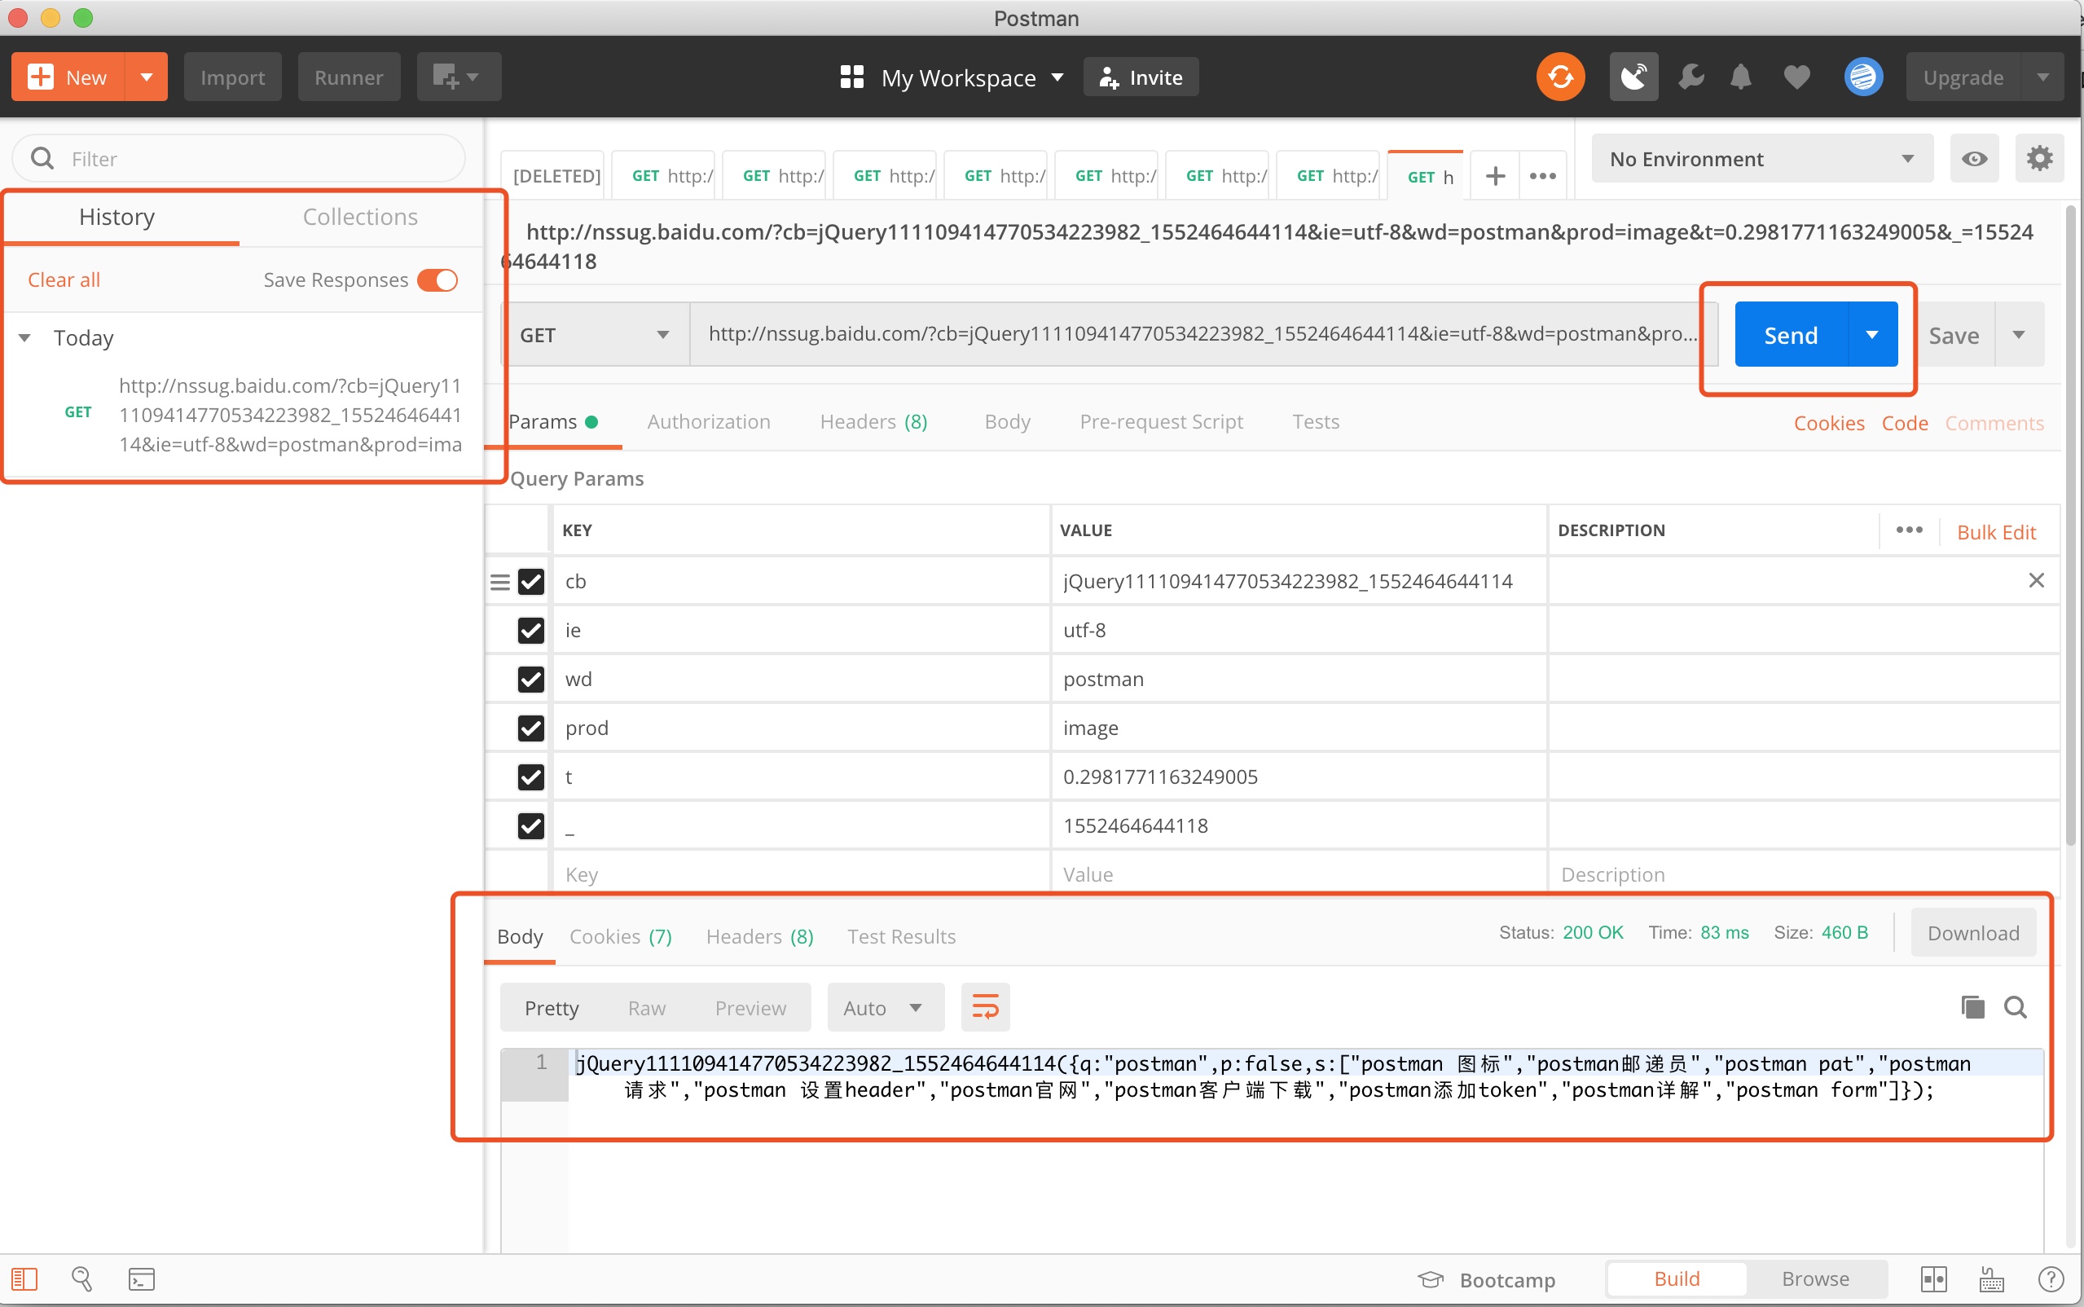Download the response
2084x1307 pixels.
(1972, 933)
